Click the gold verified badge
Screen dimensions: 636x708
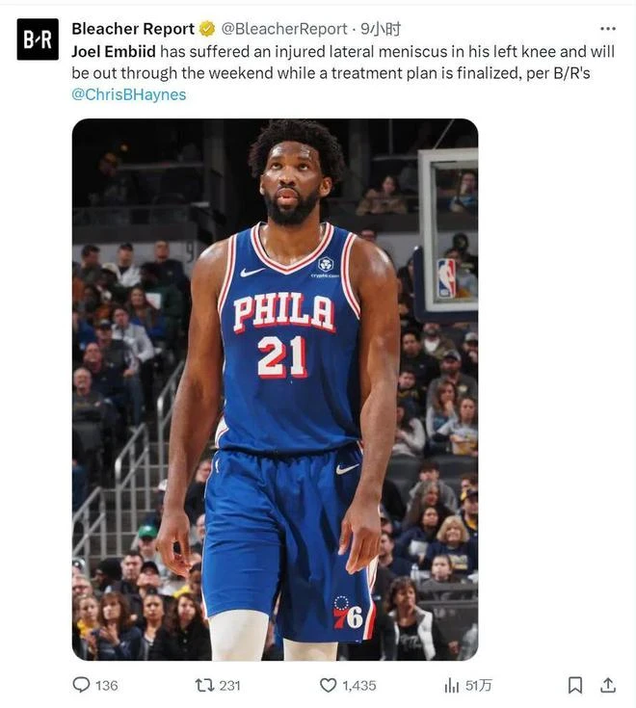point(207,29)
